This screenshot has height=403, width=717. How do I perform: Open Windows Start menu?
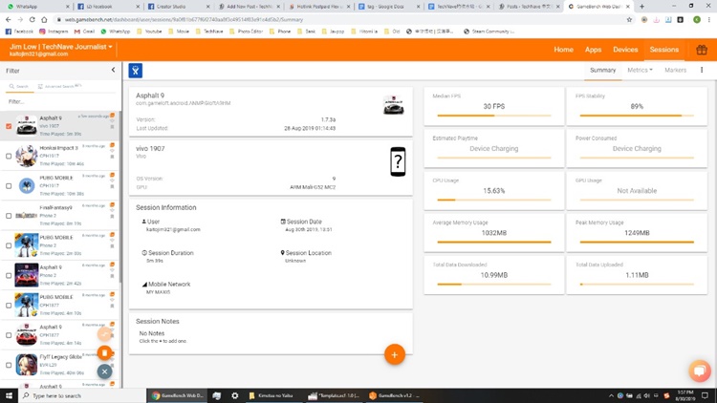10,395
